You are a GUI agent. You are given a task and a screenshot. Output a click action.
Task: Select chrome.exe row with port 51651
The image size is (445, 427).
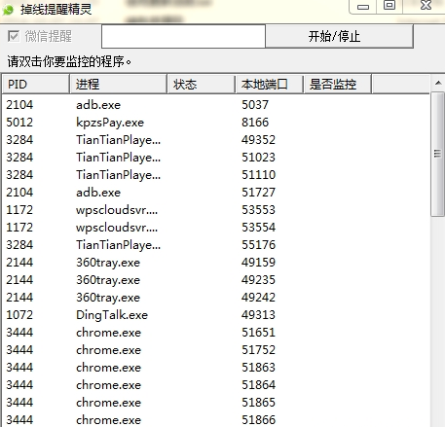216,333
